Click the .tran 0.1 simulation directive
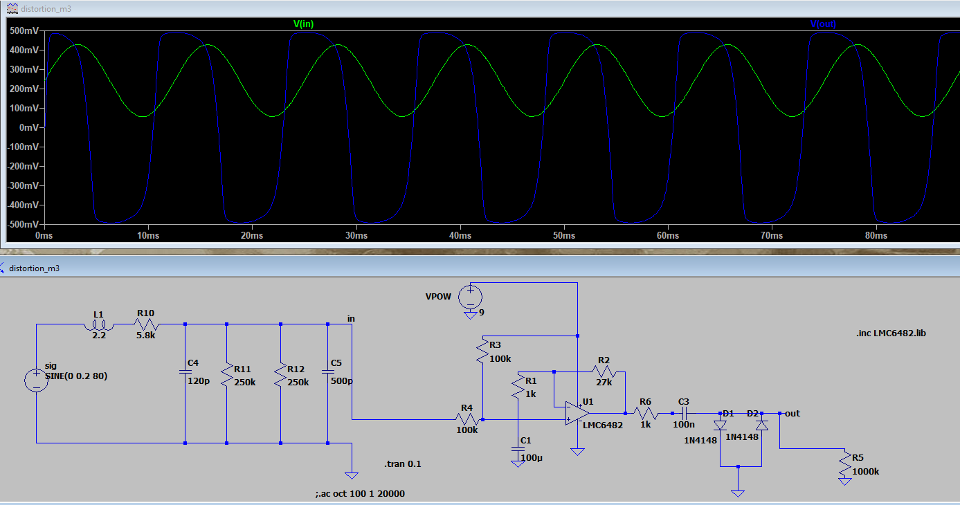The width and height of the screenshot is (960, 505). 403,463
